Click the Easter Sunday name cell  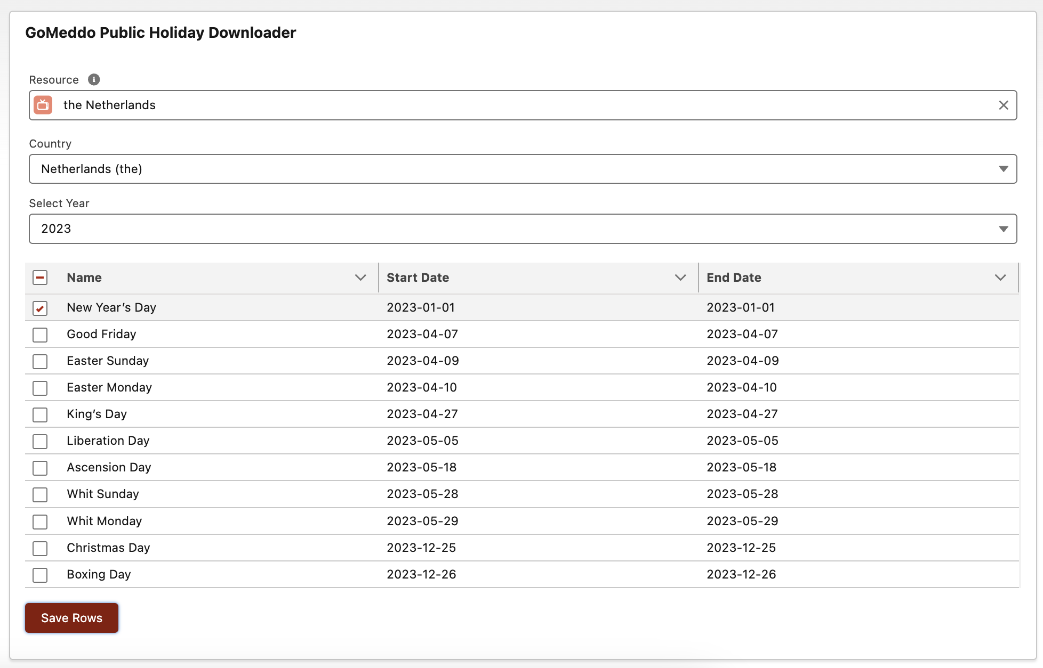108,361
